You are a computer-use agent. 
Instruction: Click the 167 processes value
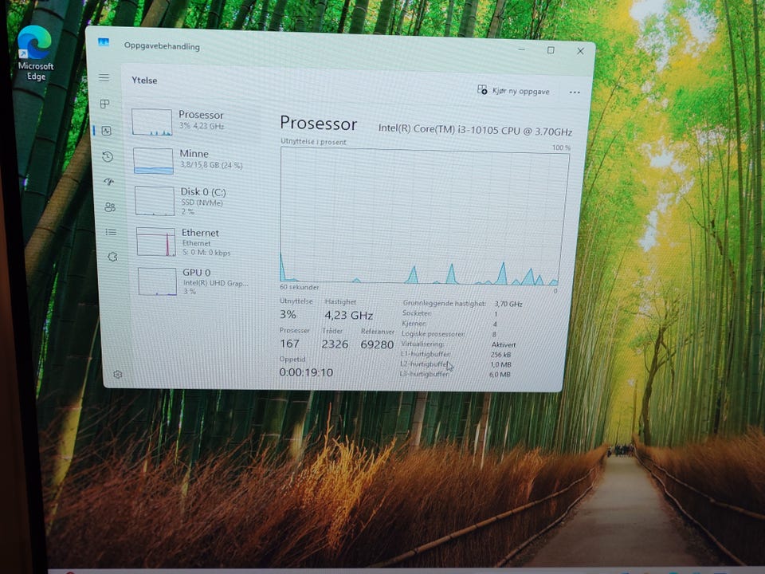click(289, 344)
